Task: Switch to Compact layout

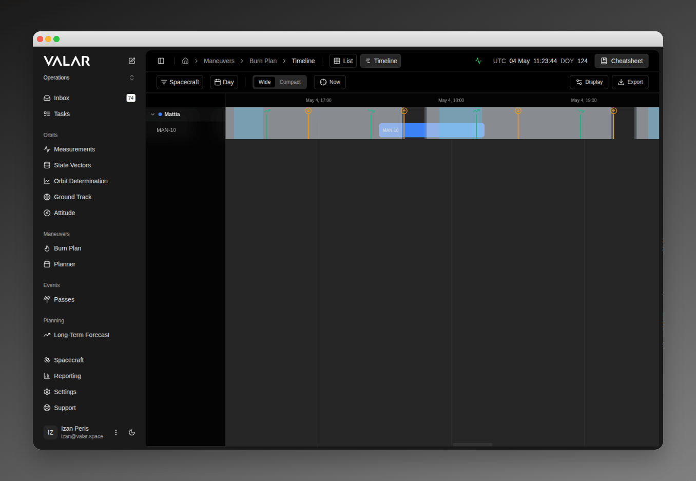Action: pos(290,82)
